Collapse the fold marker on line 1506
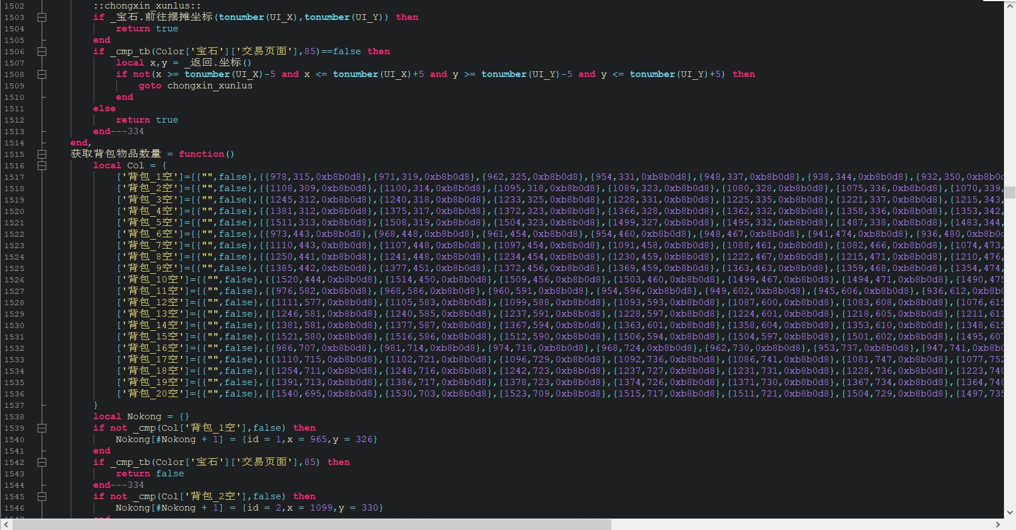The width and height of the screenshot is (1016, 530). point(42,51)
